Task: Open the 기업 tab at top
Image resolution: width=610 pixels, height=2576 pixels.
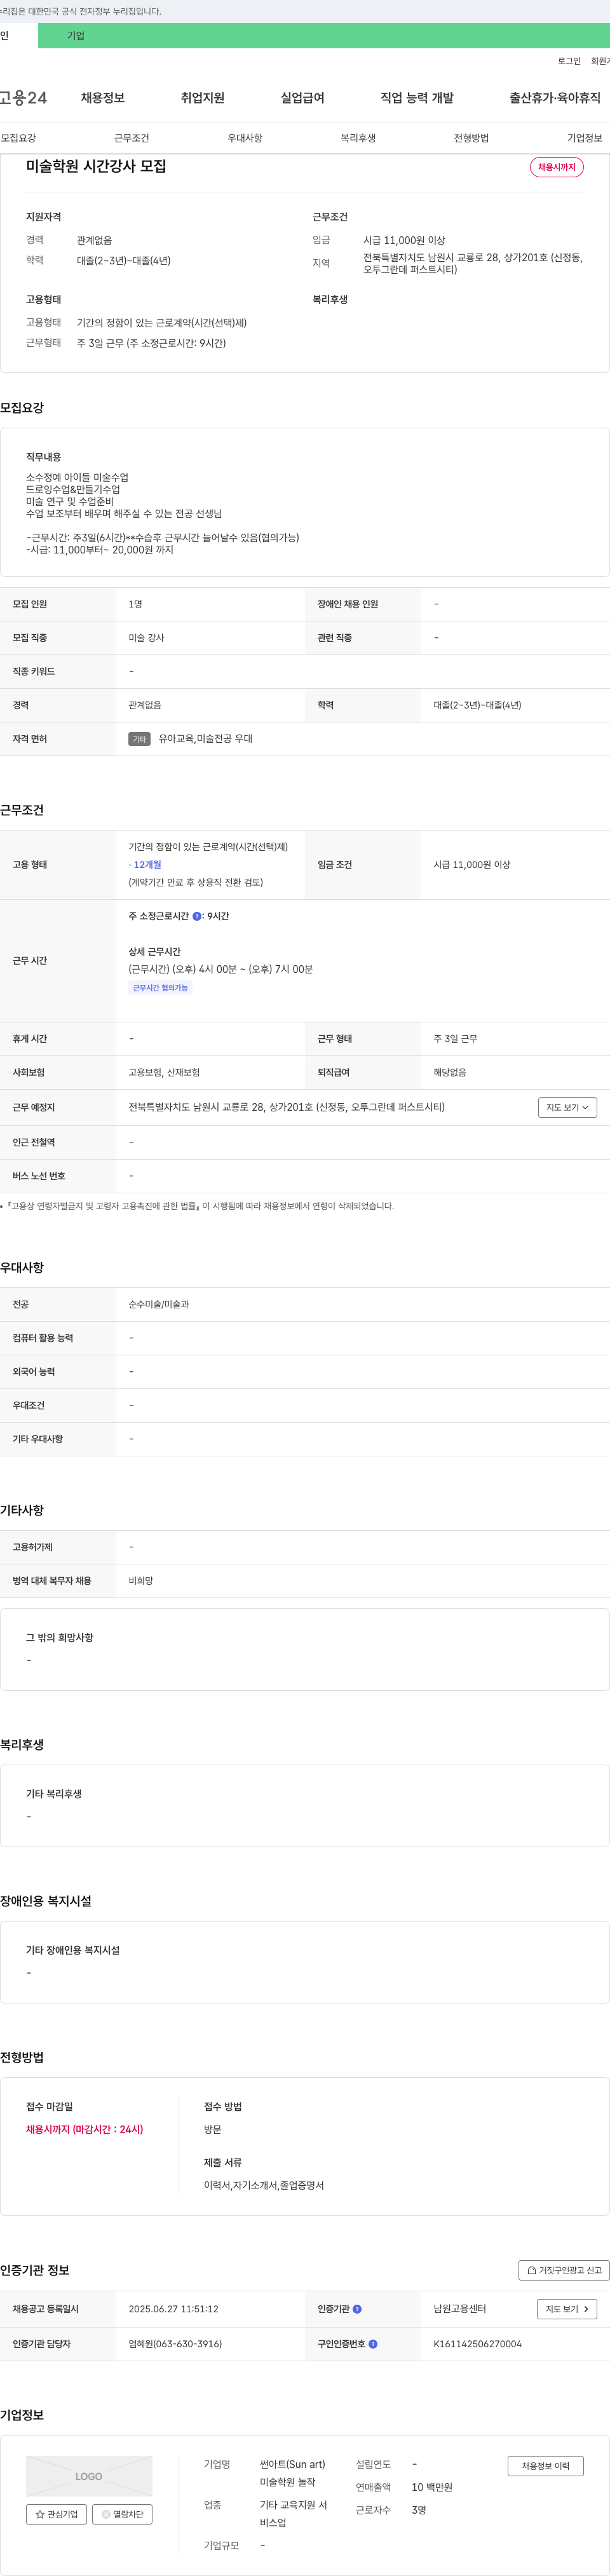Action: click(x=76, y=36)
